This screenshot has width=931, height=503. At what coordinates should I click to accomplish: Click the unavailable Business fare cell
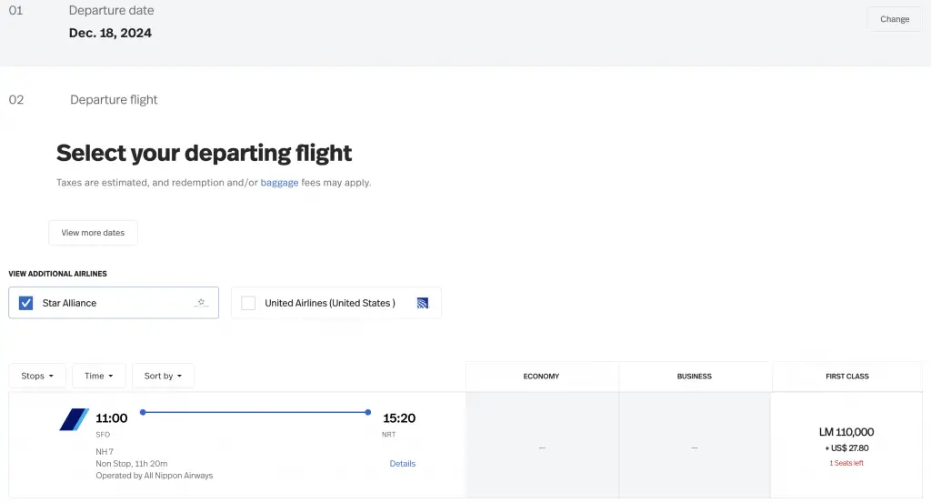695,447
